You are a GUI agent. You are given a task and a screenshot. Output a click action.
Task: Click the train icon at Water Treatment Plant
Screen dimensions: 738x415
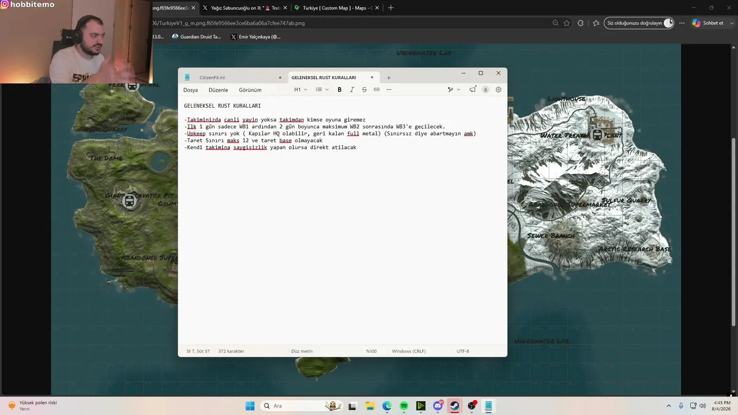(x=597, y=135)
